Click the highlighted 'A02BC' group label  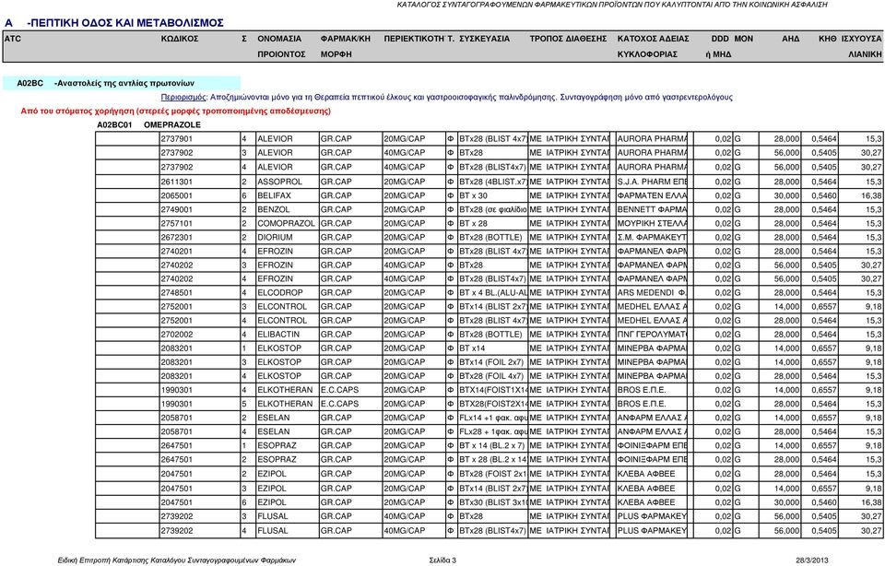click(29, 83)
